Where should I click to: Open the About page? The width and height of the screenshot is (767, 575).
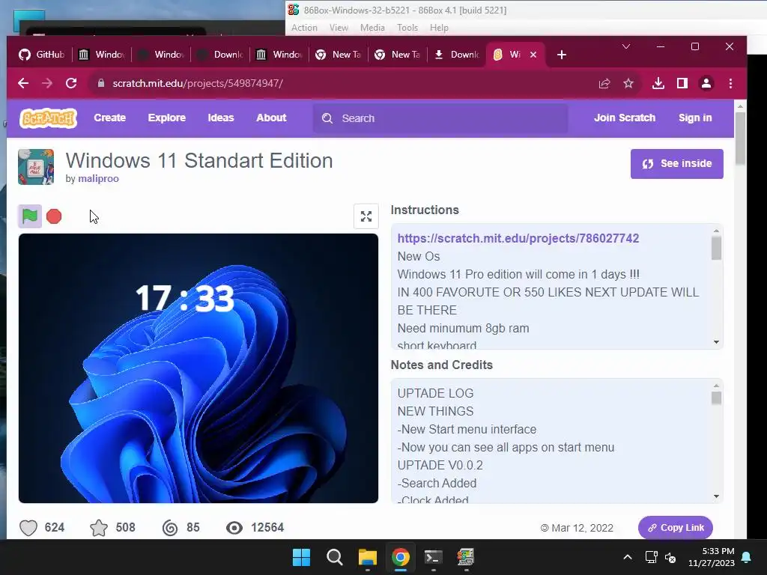pyautogui.click(x=271, y=118)
